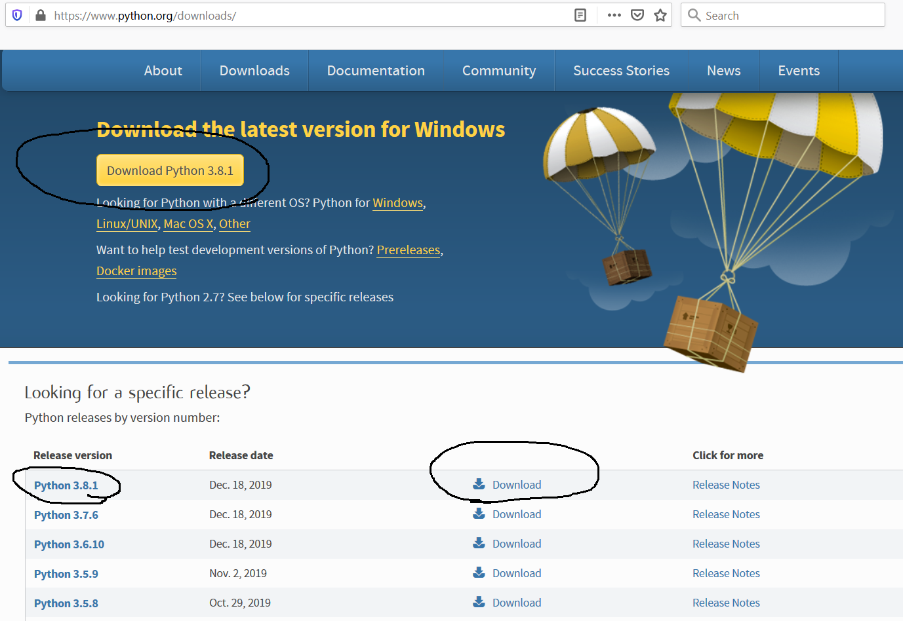
Task: Open the About menu
Action: [163, 71]
